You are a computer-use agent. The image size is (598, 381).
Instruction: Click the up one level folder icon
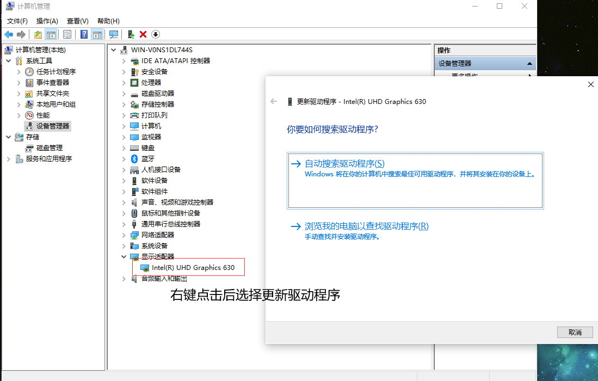tap(38, 35)
